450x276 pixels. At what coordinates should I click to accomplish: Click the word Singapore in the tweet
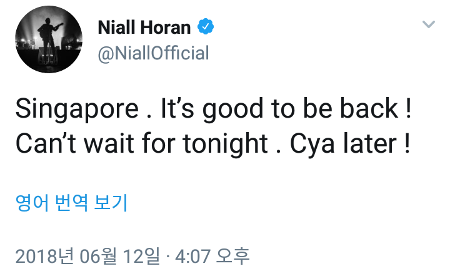77,110
